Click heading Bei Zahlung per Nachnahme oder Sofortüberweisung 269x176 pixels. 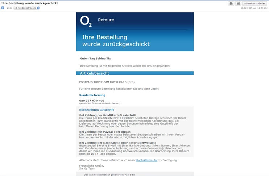(118, 143)
